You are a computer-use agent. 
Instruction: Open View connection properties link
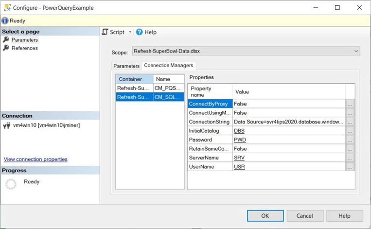click(x=35, y=159)
